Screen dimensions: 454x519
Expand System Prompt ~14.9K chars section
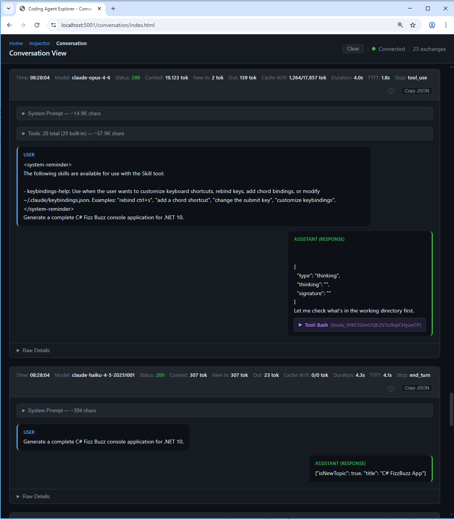224,114
